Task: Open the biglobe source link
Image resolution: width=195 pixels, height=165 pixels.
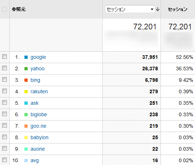Action: tap(39, 114)
